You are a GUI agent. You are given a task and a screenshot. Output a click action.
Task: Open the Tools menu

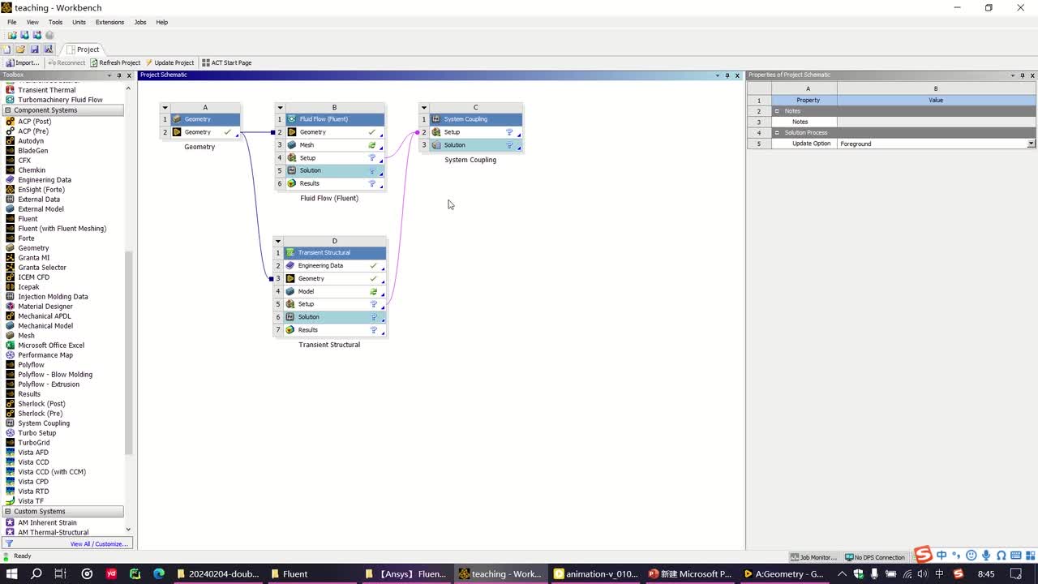(x=55, y=22)
